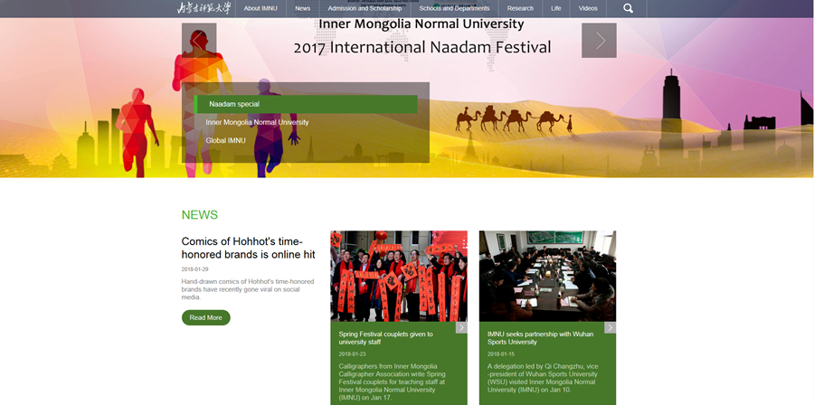The width and height of the screenshot is (814, 405).
Task: Open Schools and Departments menu
Action: [454, 8]
